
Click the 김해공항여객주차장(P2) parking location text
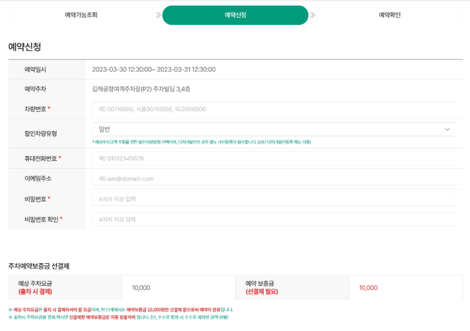(x=141, y=89)
